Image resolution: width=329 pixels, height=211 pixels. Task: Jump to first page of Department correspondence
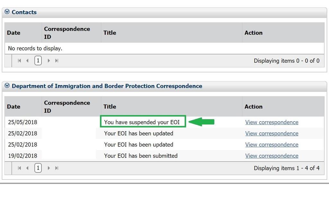pos(19,168)
